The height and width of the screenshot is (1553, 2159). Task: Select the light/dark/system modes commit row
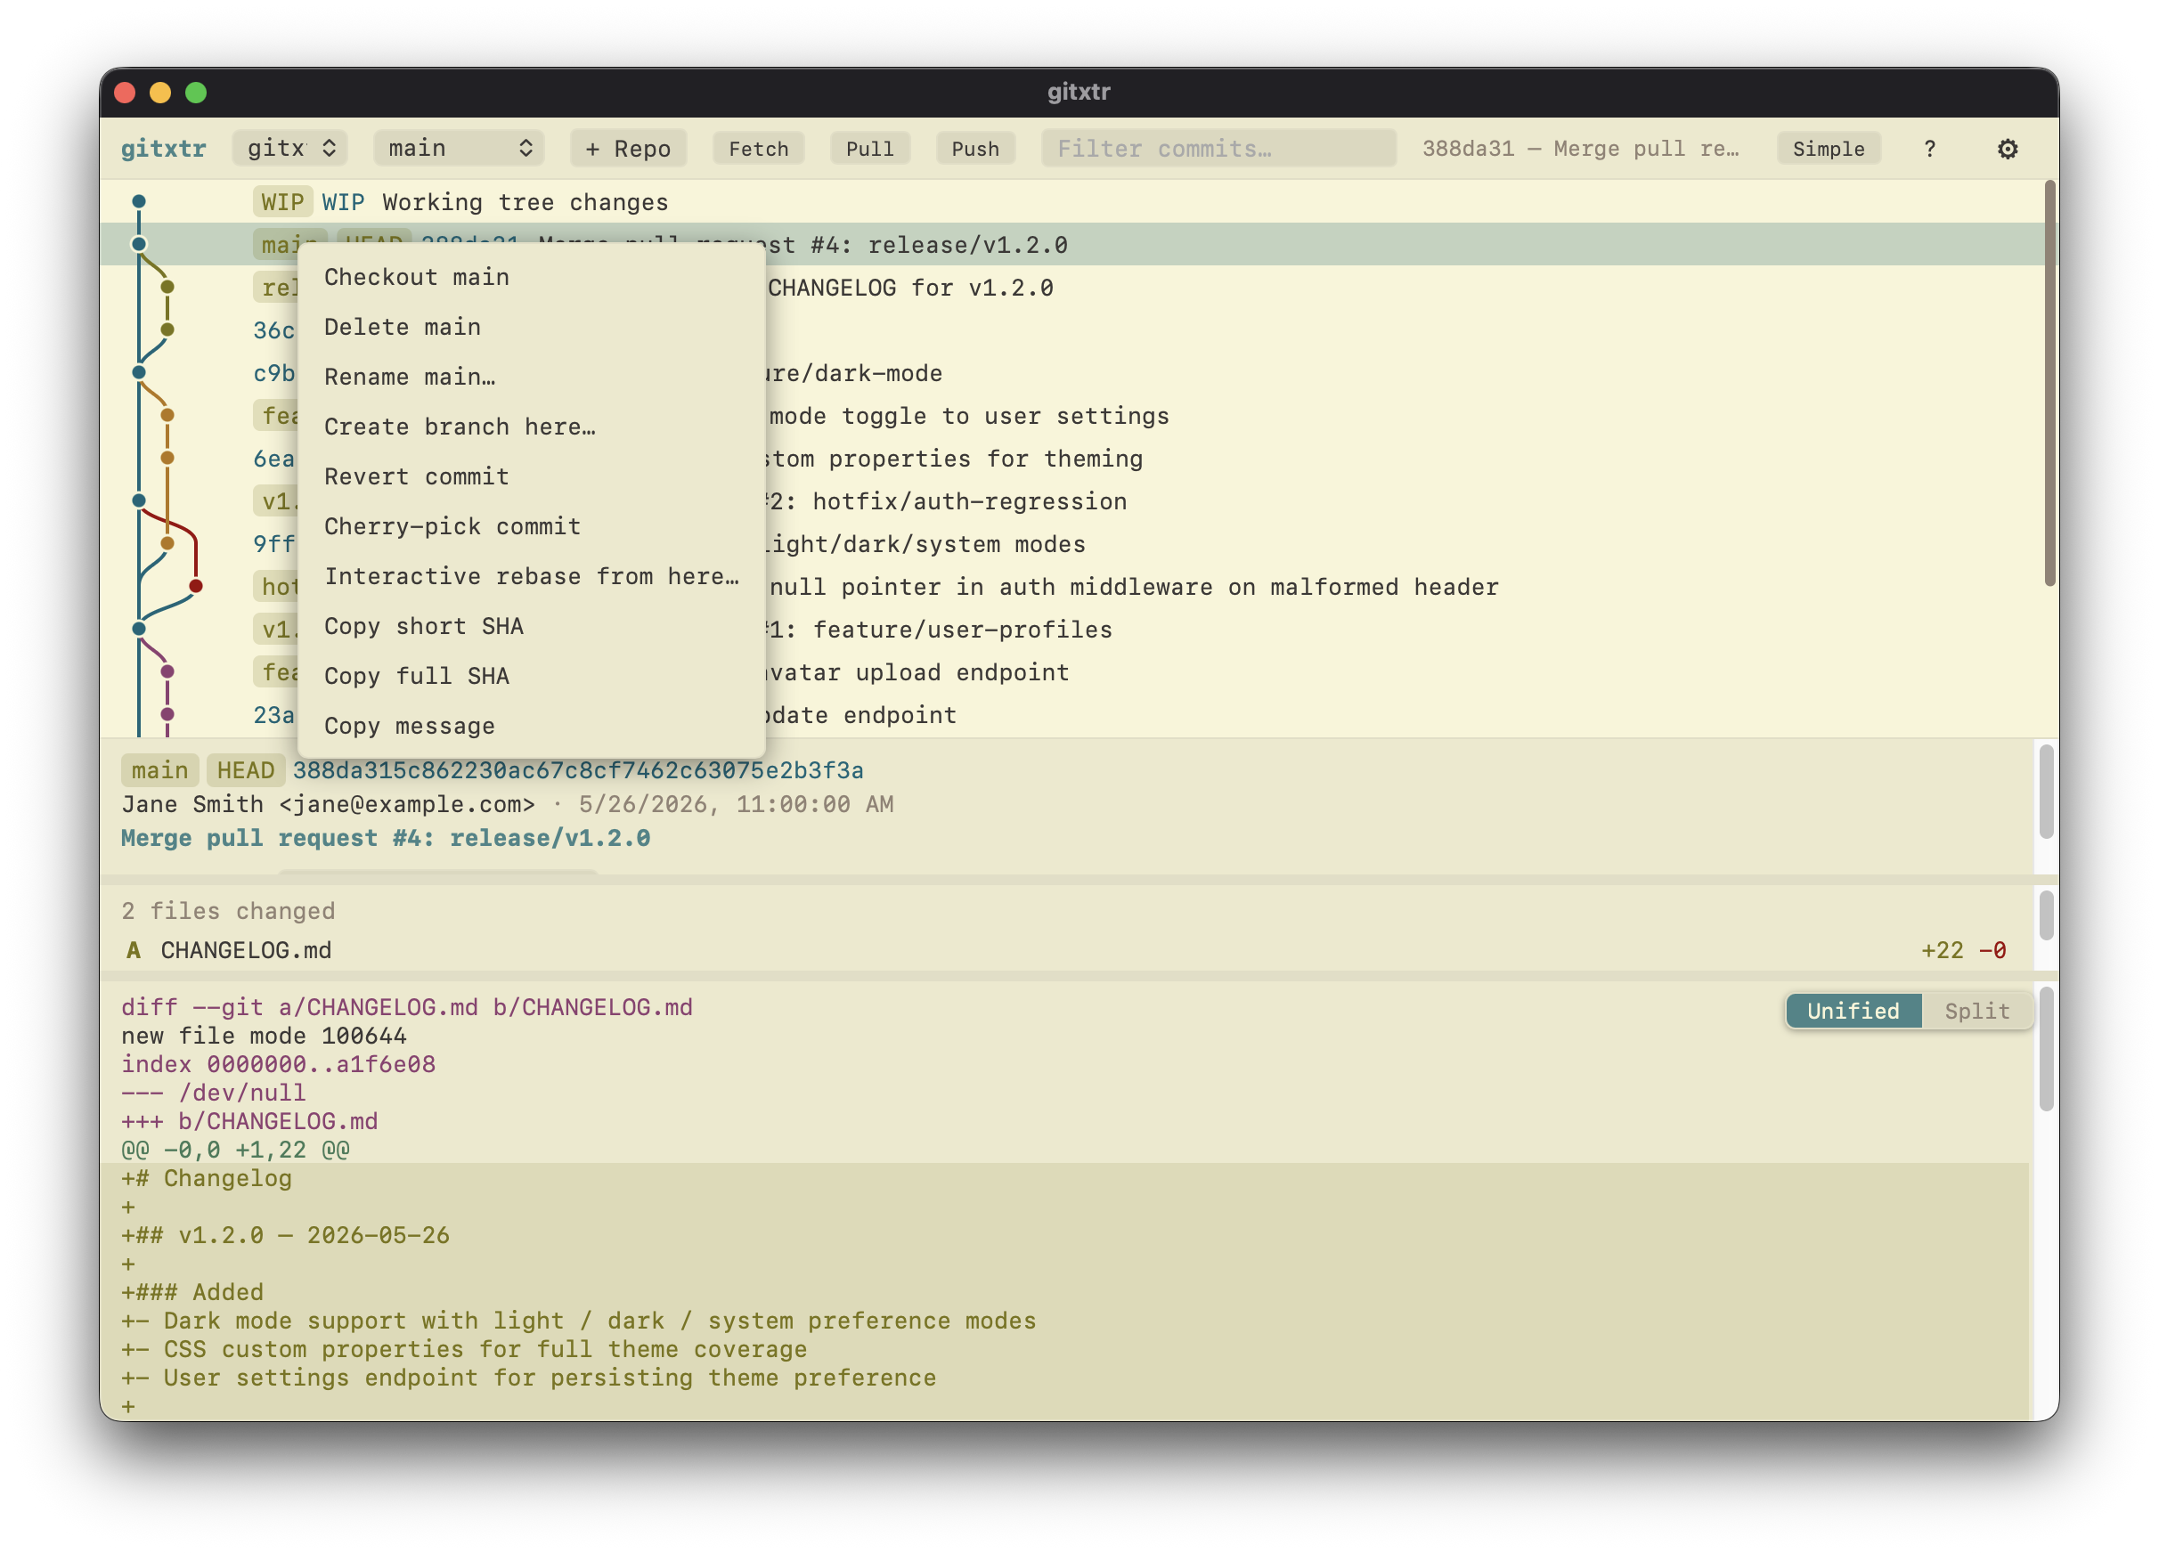pyautogui.click(x=1071, y=543)
